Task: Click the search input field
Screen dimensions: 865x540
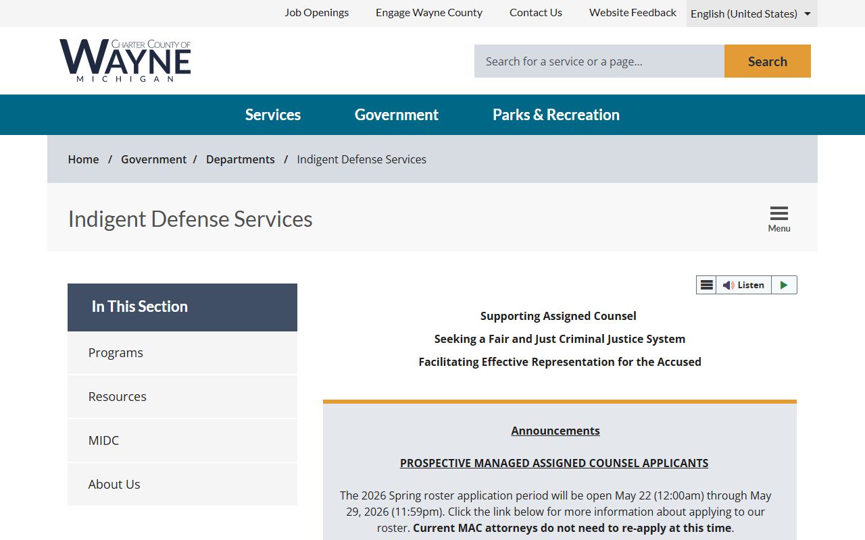Action: click(x=599, y=61)
